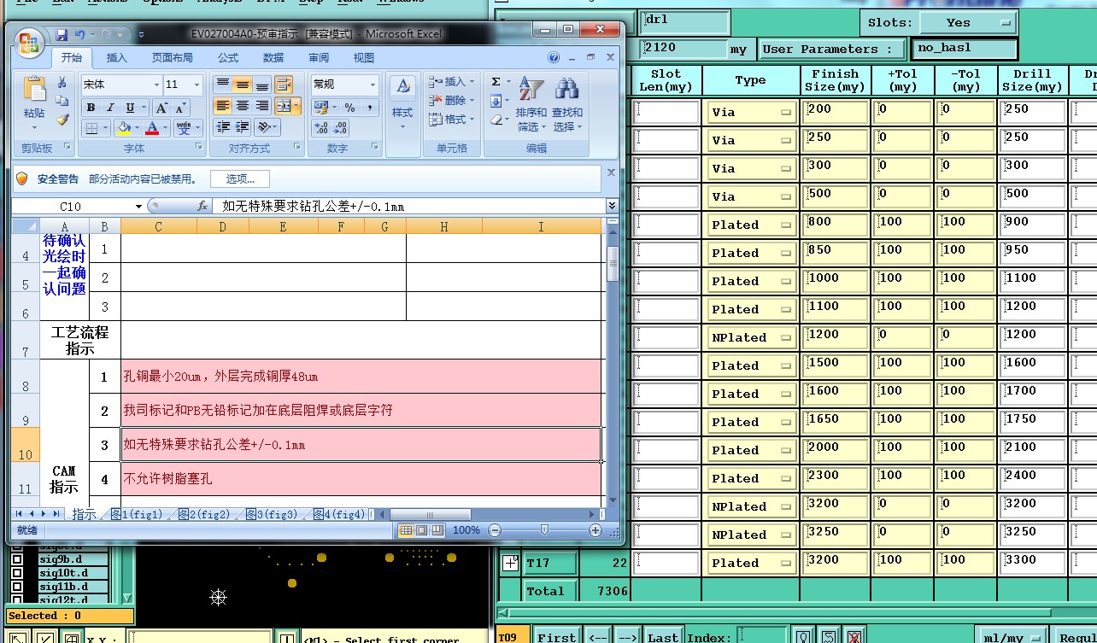Viewport: 1097px width, 643px height.
Task: Toggle Underline formatting
Action: click(x=130, y=108)
